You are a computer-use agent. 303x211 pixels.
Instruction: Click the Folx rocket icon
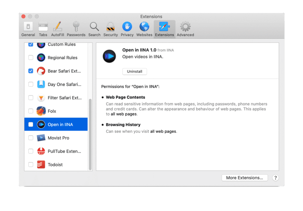coord(41,111)
